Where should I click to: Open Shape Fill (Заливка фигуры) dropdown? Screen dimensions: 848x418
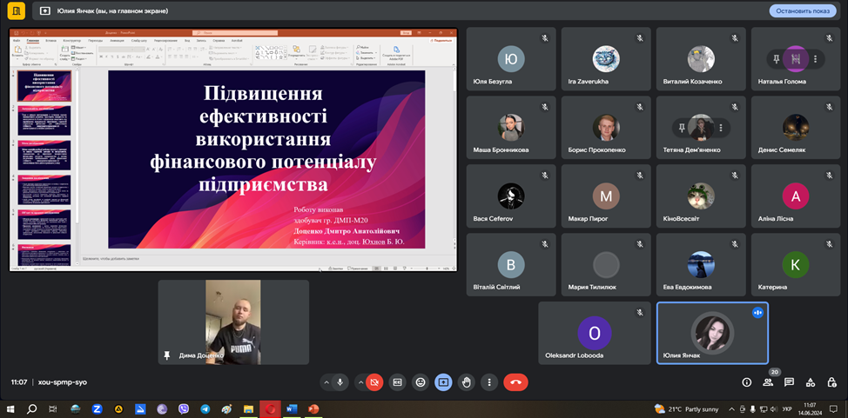point(335,48)
